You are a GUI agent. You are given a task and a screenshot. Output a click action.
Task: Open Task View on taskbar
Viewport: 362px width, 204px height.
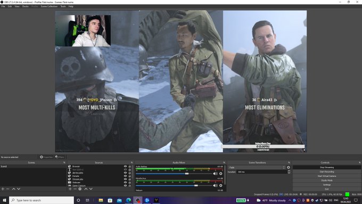click(x=87, y=200)
